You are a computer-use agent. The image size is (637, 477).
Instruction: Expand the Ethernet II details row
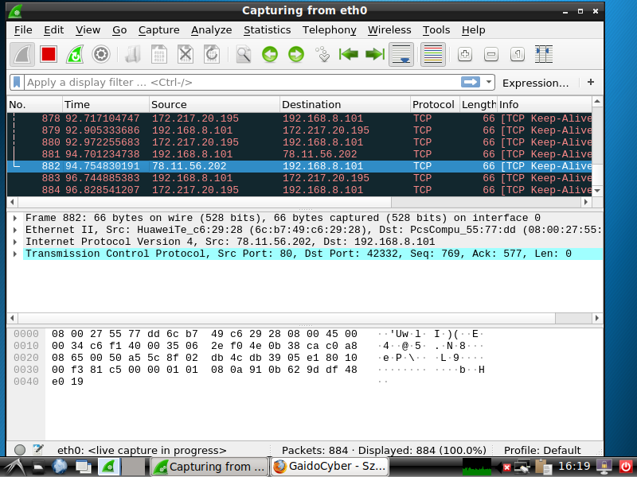click(x=15, y=230)
